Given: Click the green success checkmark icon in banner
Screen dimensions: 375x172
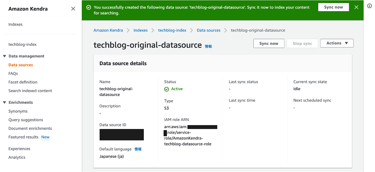Looking at the screenshot, I should click(89, 7).
